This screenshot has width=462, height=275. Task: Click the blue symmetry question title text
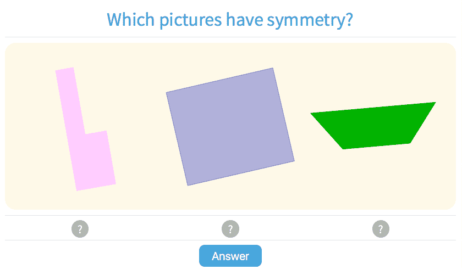click(x=230, y=20)
